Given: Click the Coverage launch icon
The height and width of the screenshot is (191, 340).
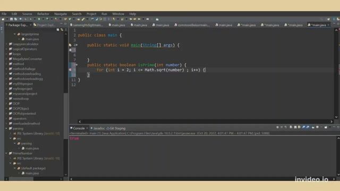Looking at the screenshot, I should (x=47, y=19).
